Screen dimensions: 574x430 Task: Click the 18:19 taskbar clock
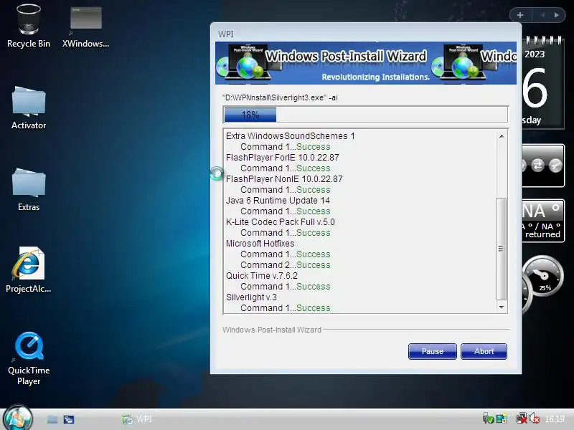[x=554, y=419]
